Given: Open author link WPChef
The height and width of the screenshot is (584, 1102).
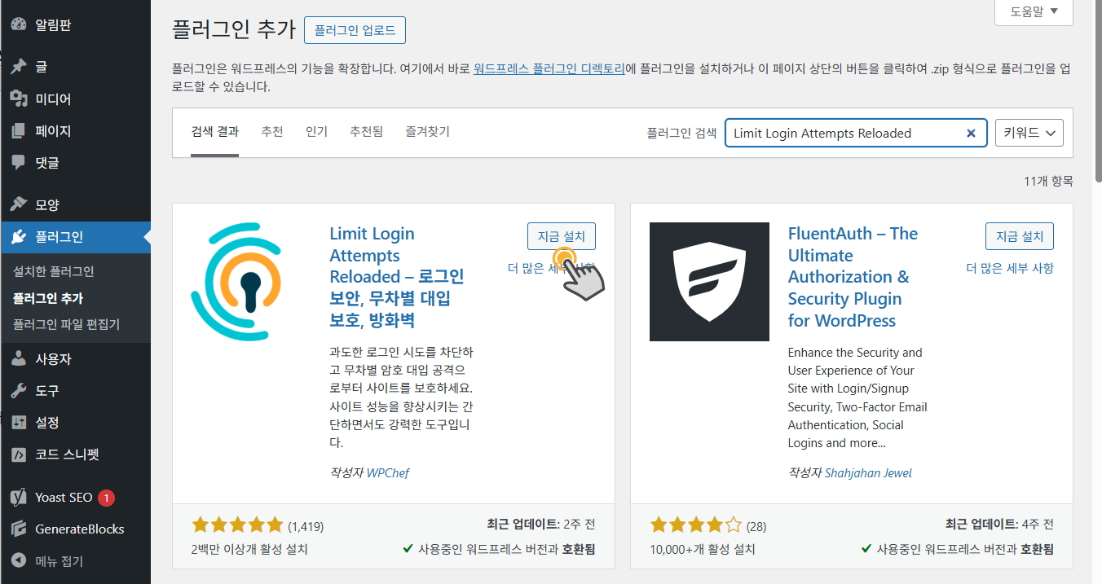Looking at the screenshot, I should click(388, 472).
